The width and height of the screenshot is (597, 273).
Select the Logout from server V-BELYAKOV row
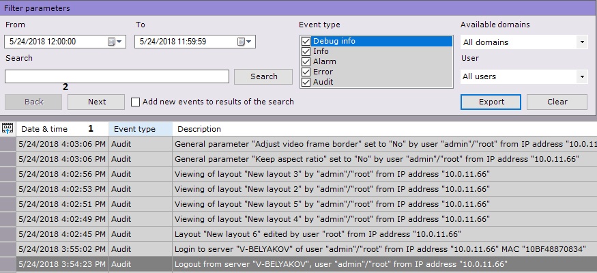[341, 264]
